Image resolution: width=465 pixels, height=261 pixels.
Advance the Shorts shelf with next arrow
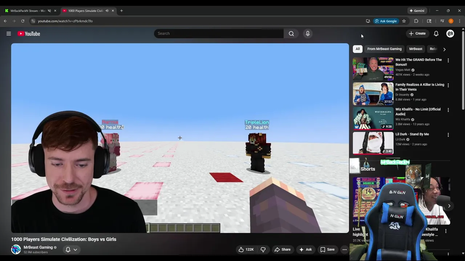click(449, 206)
